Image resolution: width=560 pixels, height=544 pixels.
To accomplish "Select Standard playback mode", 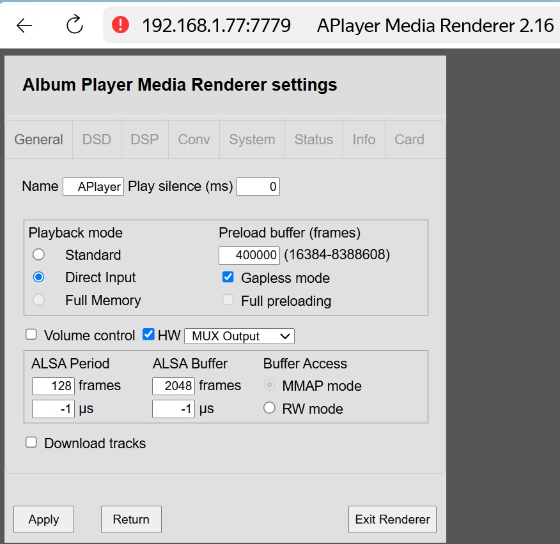I will [x=39, y=255].
